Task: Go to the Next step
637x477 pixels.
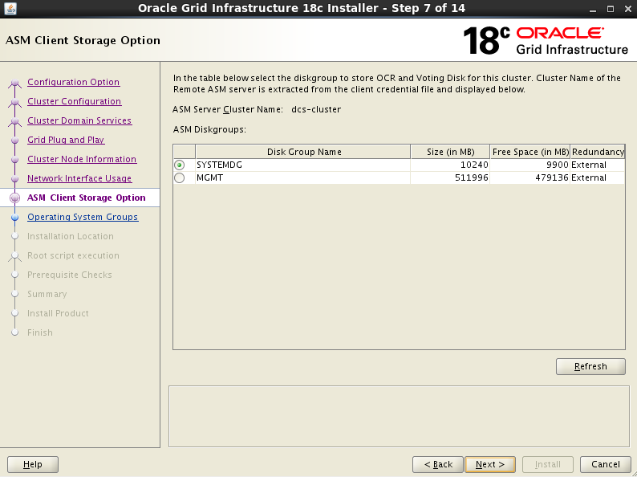Action: click(x=490, y=464)
